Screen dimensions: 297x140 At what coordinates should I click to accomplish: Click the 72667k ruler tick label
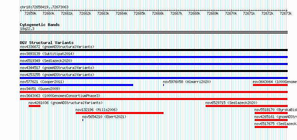coord(176,13)
